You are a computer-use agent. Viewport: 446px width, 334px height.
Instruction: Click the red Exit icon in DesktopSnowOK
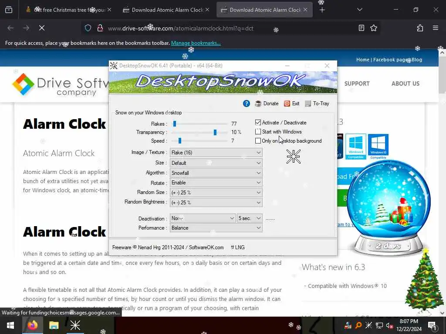(x=287, y=104)
